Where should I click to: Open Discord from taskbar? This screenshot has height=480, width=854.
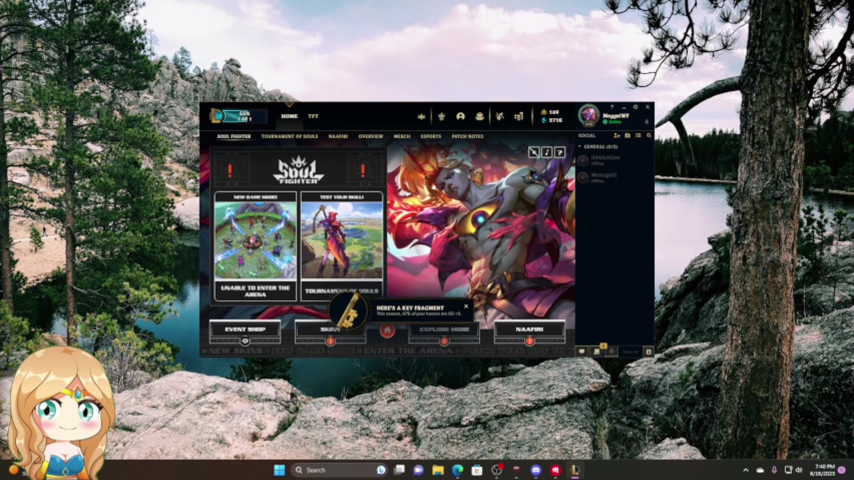point(536,470)
